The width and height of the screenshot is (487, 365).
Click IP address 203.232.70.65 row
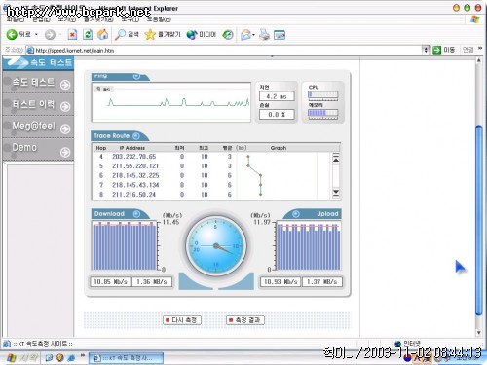pos(133,157)
